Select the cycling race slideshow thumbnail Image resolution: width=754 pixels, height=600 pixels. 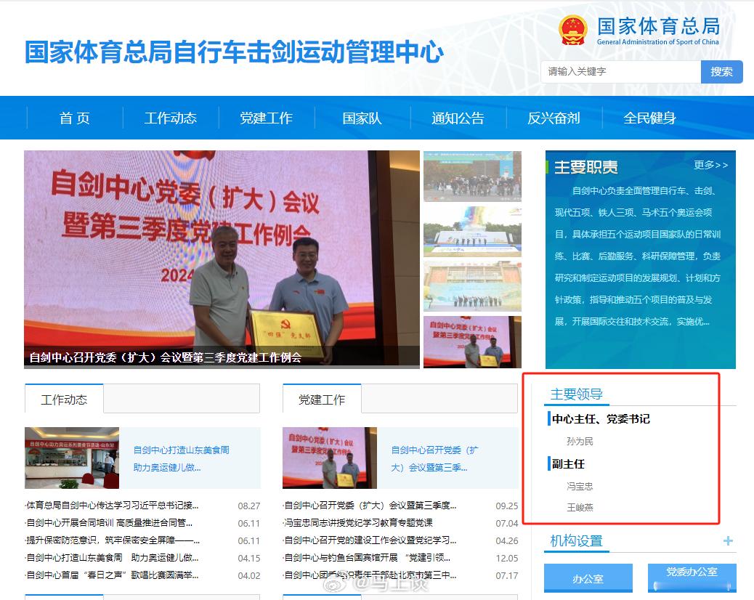click(472, 177)
